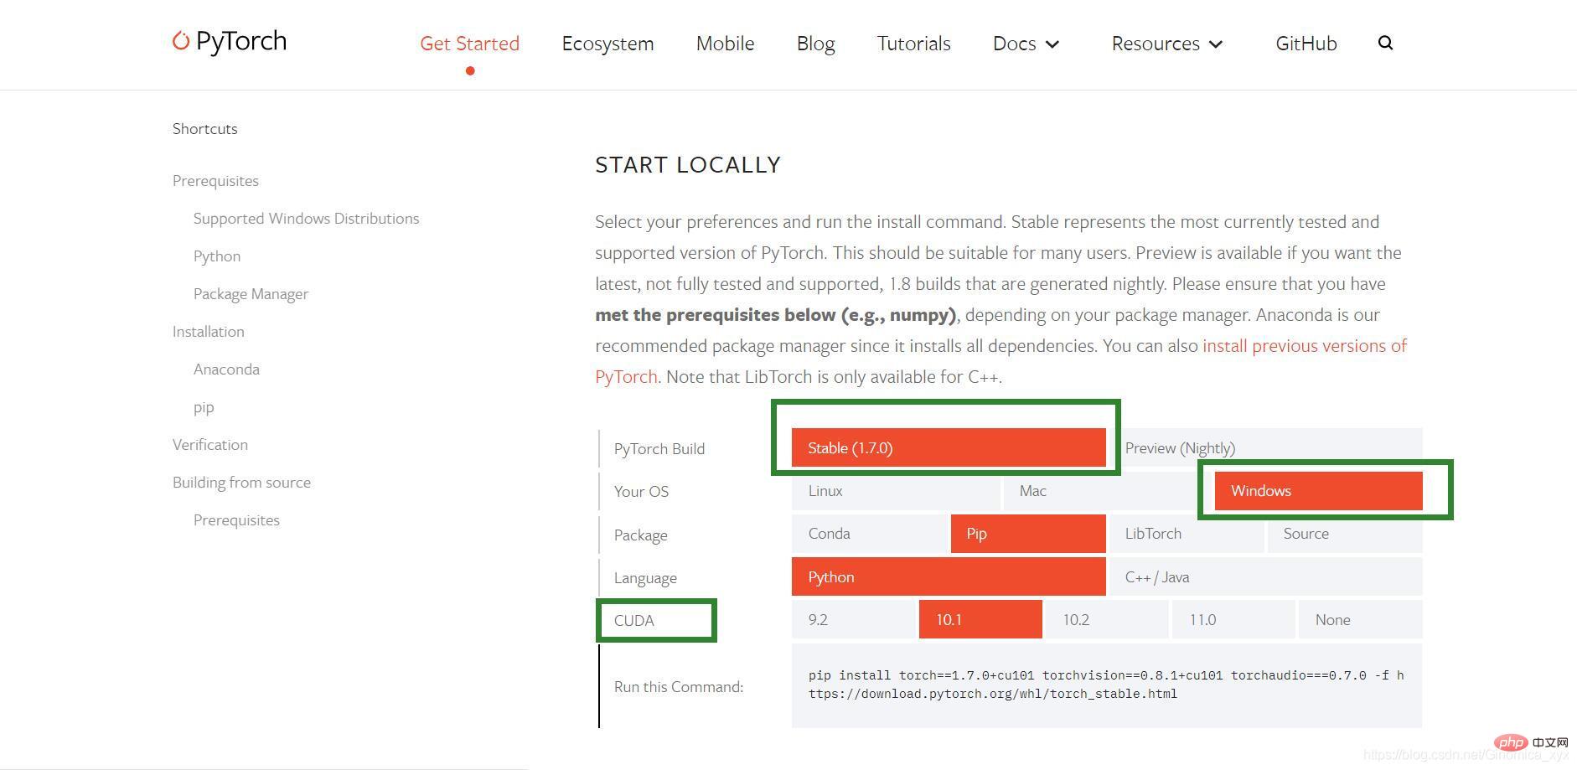
Task: Open the Anaconda shortcut in sidebar
Action: click(226, 369)
